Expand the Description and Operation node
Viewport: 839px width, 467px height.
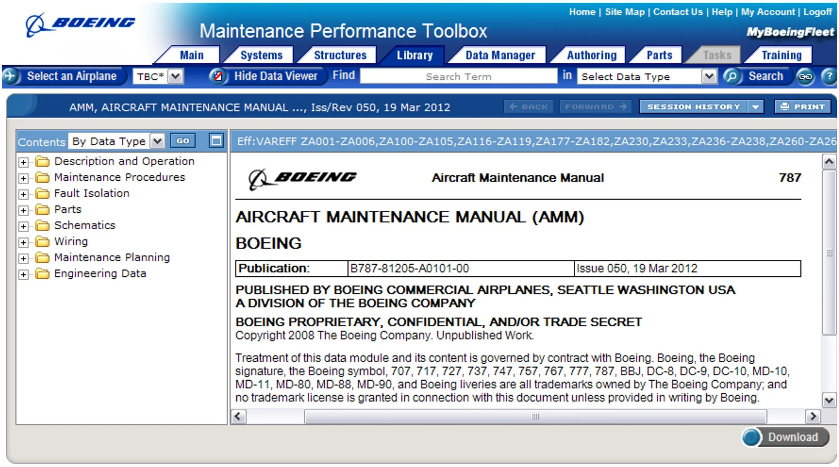click(x=24, y=162)
